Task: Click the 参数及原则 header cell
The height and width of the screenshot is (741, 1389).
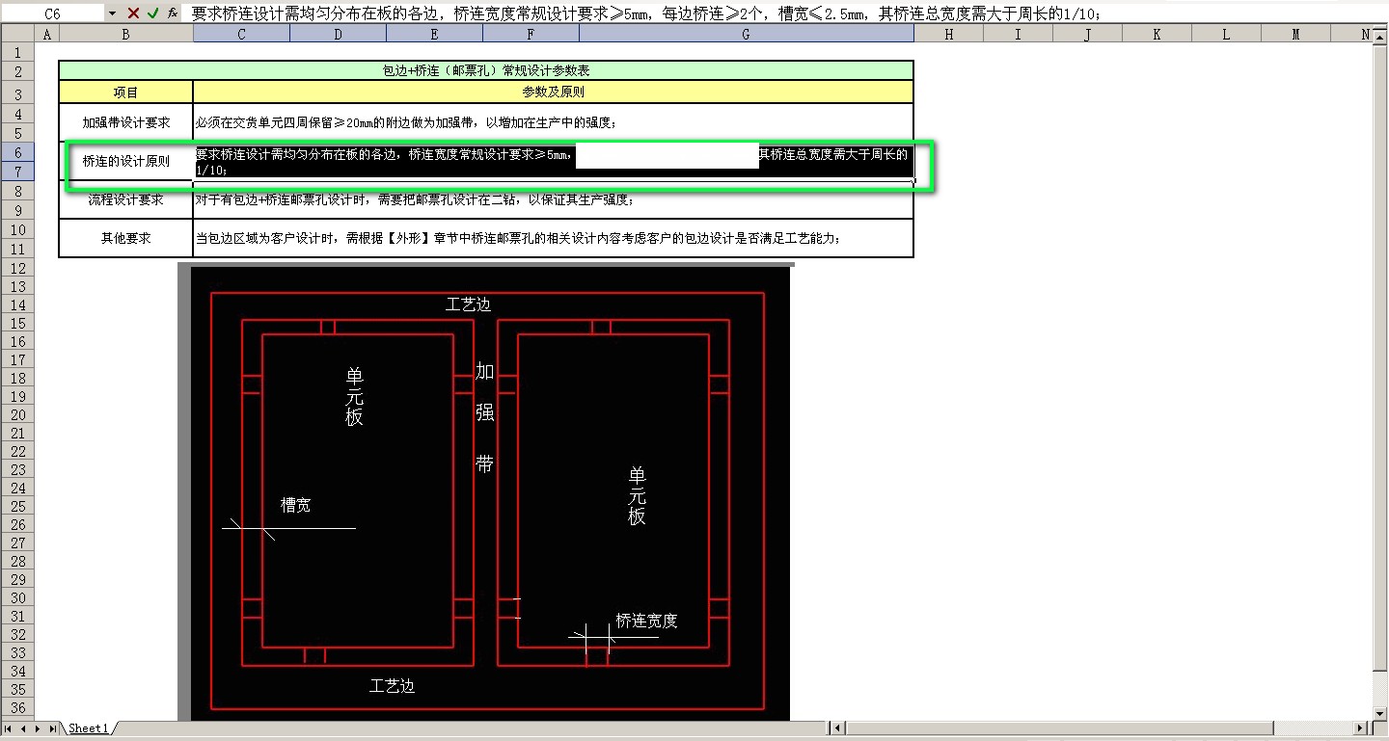Action: click(554, 93)
